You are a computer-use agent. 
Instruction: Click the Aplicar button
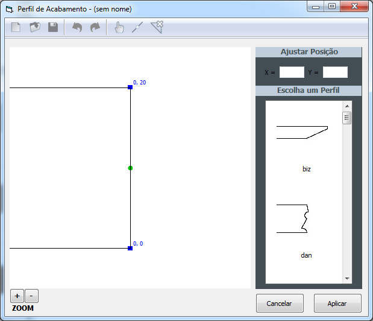337,303
